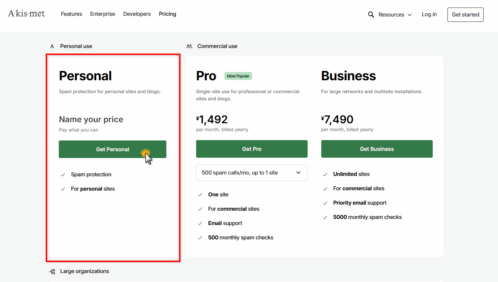Image resolution: width=498 pixels, height=282 pixels.
Task: Open the Features menu item
Action: tap(71, 14)
